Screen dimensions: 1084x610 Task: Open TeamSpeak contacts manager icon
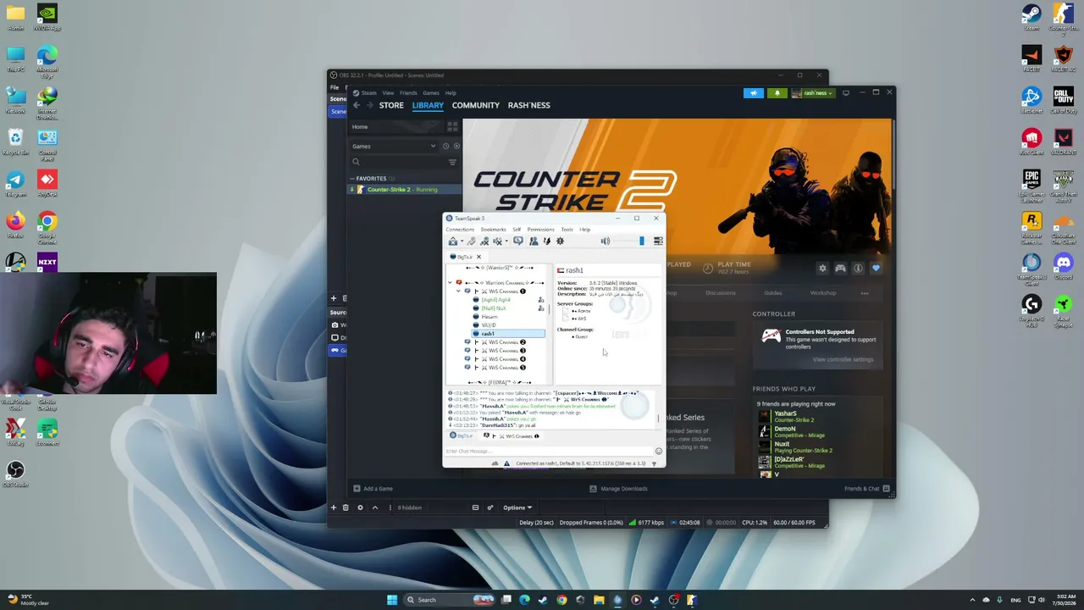click(x=534, y=241)
